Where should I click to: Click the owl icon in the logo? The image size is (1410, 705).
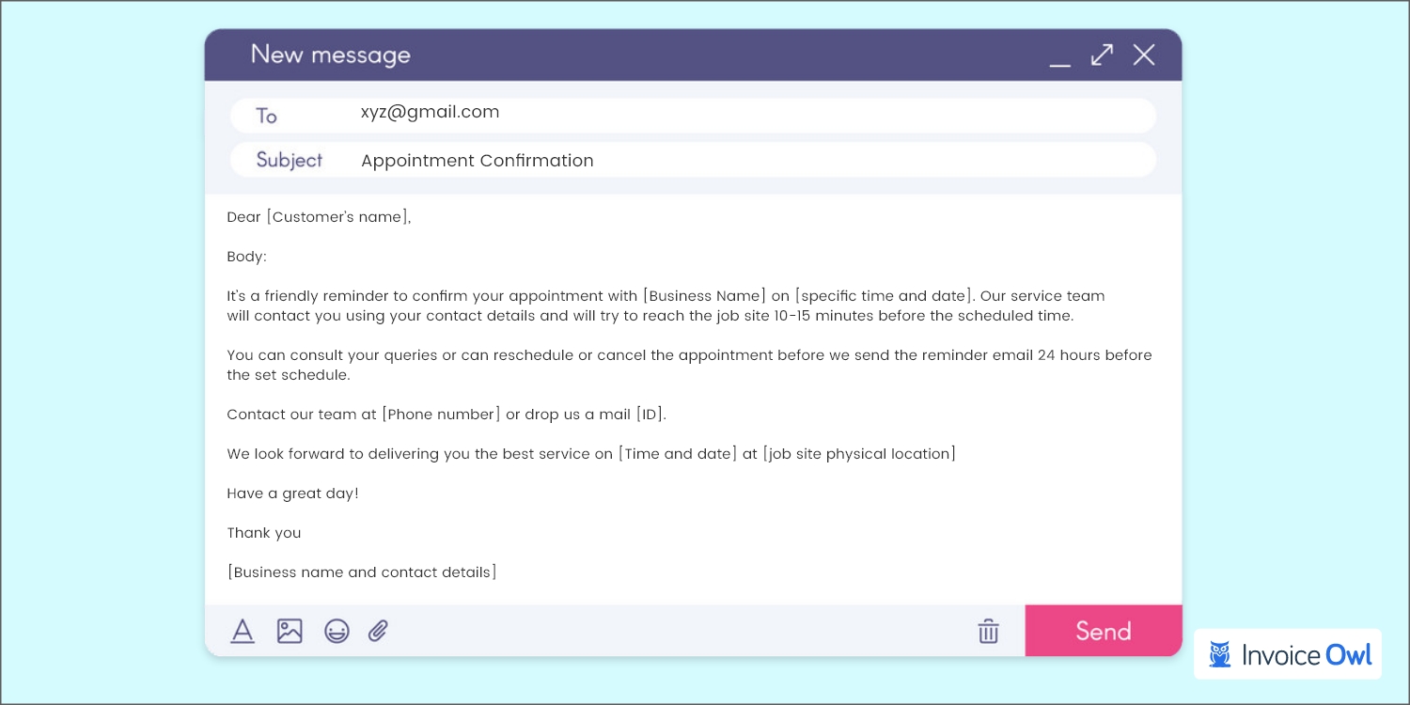[1222, 653]
